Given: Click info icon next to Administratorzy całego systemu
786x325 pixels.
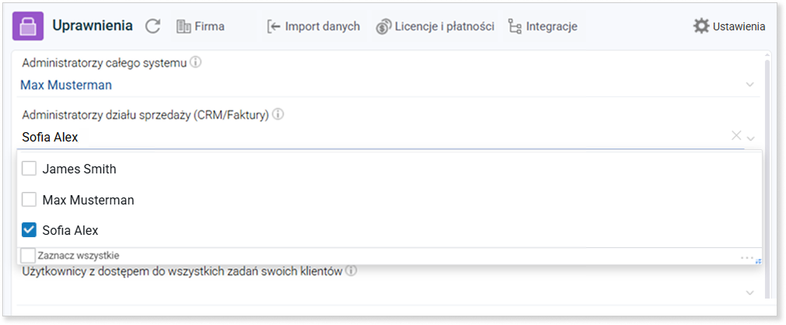Looking at the screenshot, I should click(196, 63).
